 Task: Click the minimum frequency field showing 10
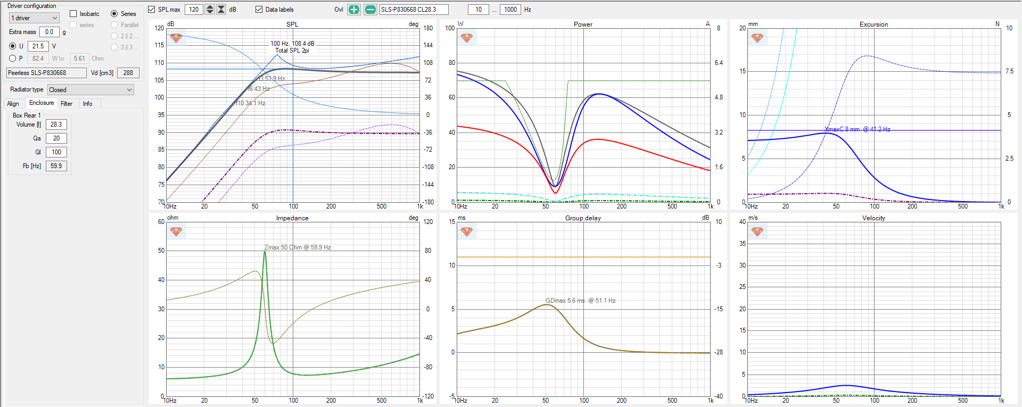point(479,10)
